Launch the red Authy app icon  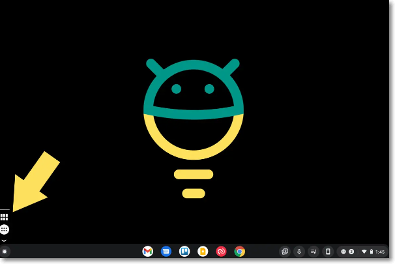[221, 252]
